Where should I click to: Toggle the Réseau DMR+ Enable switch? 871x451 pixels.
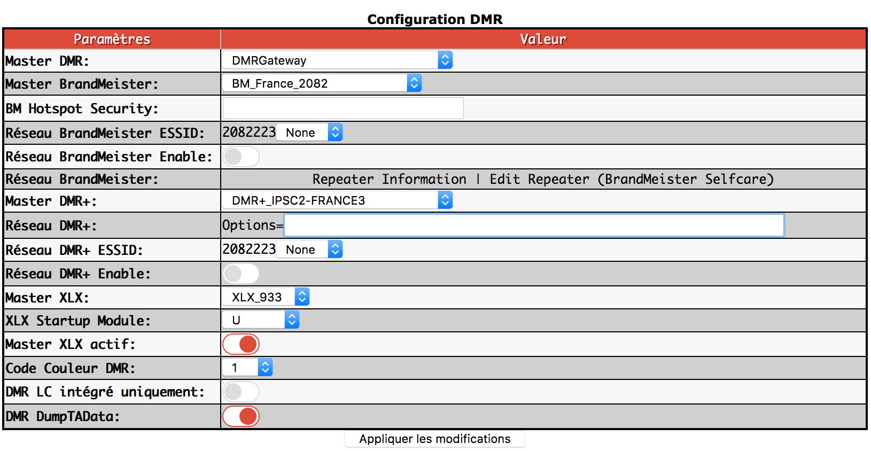(241, 274)
